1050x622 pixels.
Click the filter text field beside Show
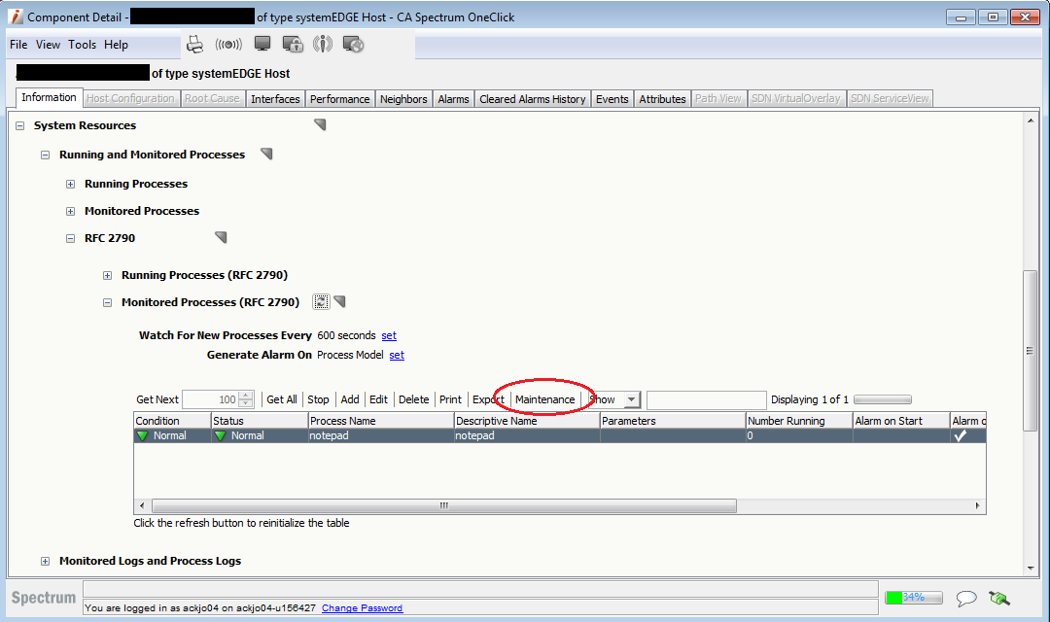707,399
